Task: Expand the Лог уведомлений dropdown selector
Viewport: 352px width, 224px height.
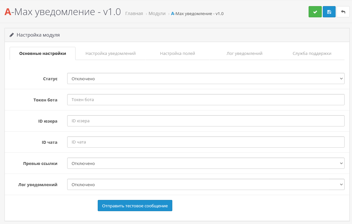Action: [x=206, y=185]
